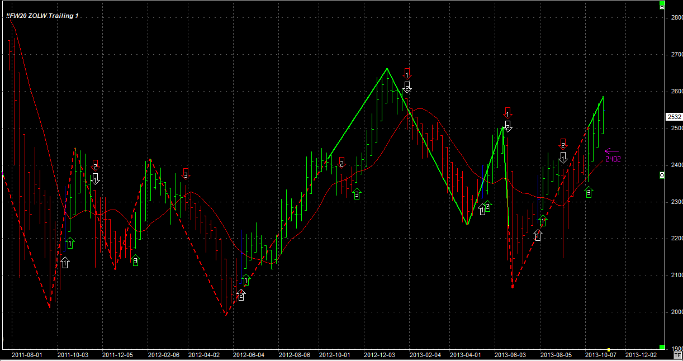Click red down arrow 2 near August 2013
Screen dimensions: 683x361
[x=563, y=144]
